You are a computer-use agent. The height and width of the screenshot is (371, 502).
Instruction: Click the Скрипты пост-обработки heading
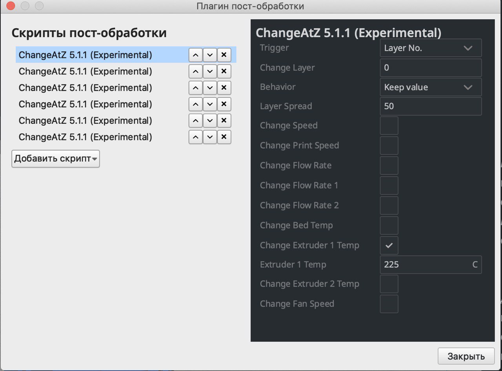(x=89, y=33)
